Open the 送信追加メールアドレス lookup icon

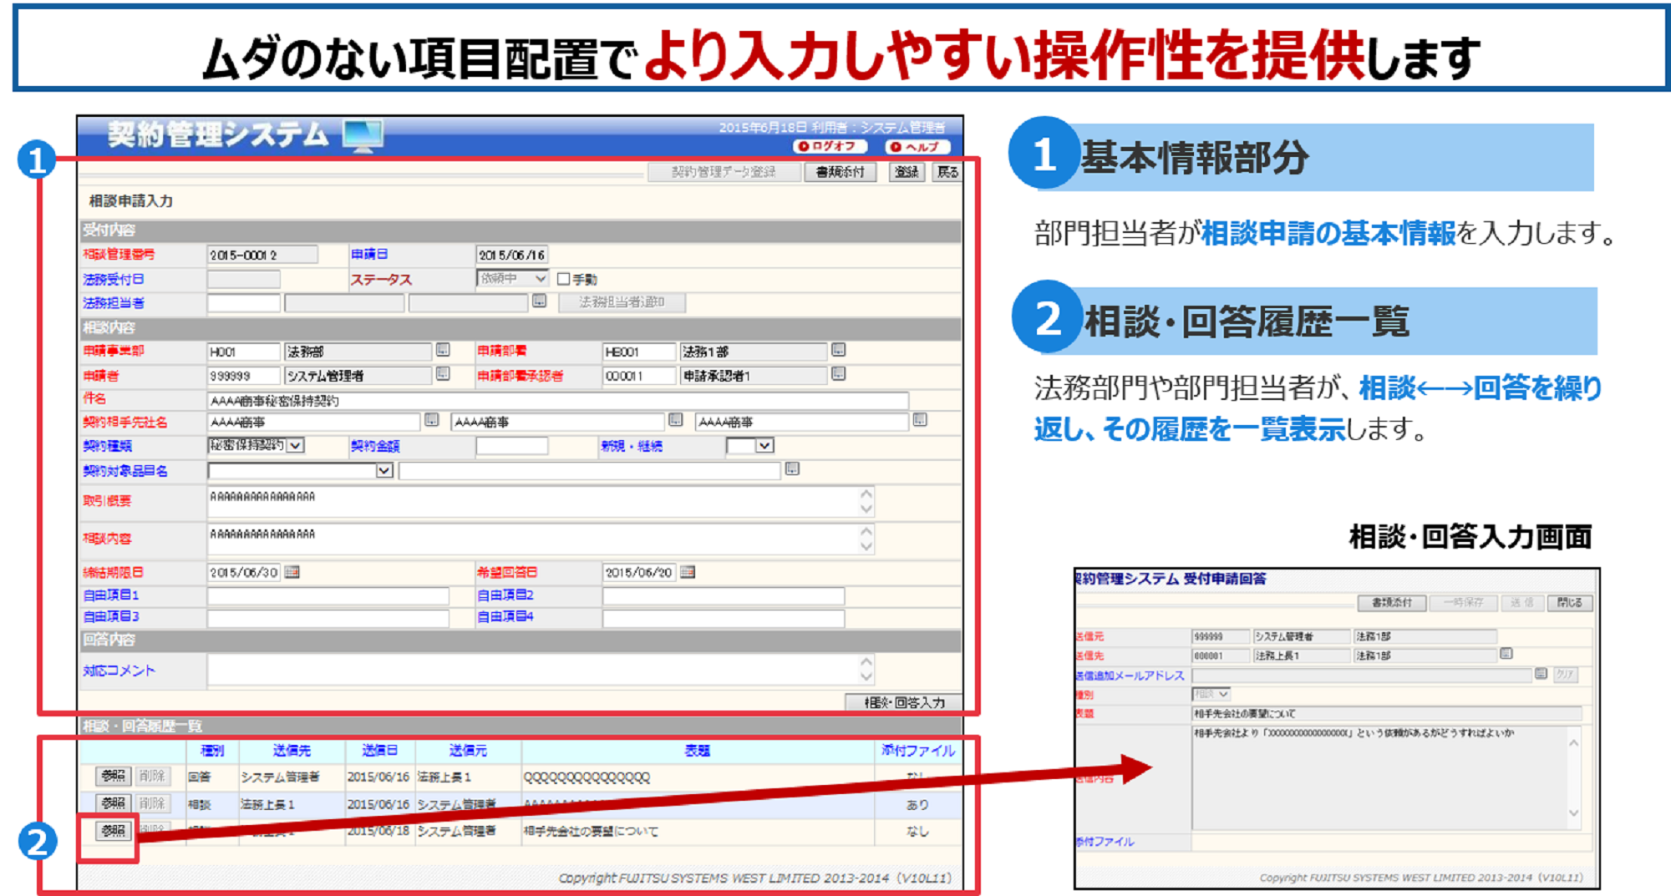[1541, 673]
